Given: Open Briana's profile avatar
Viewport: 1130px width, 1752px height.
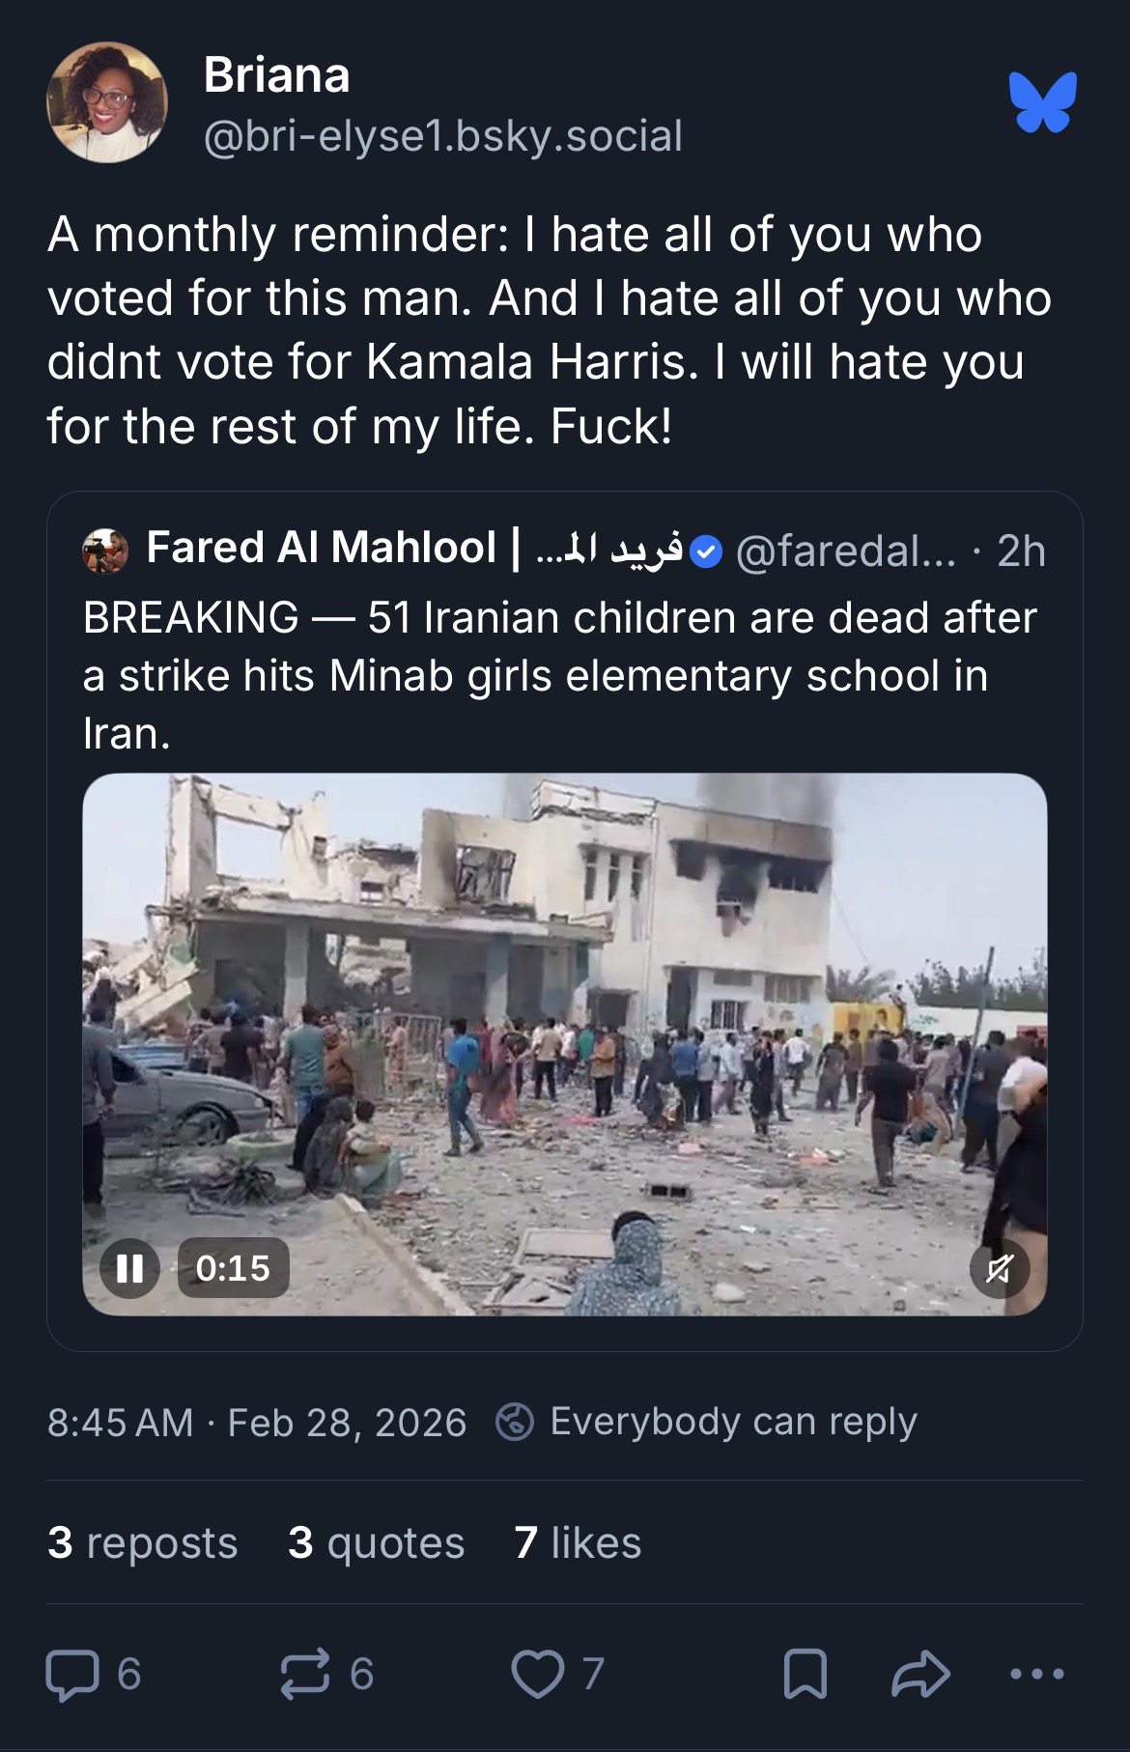Looking at the screenshot, I should [106, 102].
